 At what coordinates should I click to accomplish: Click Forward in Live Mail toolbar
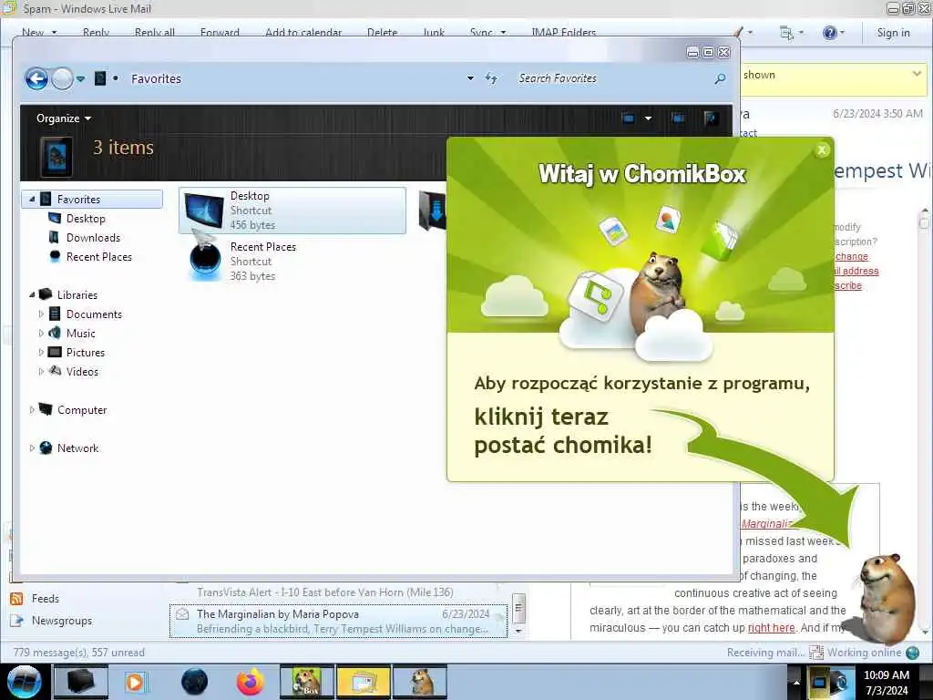point(220,33)
